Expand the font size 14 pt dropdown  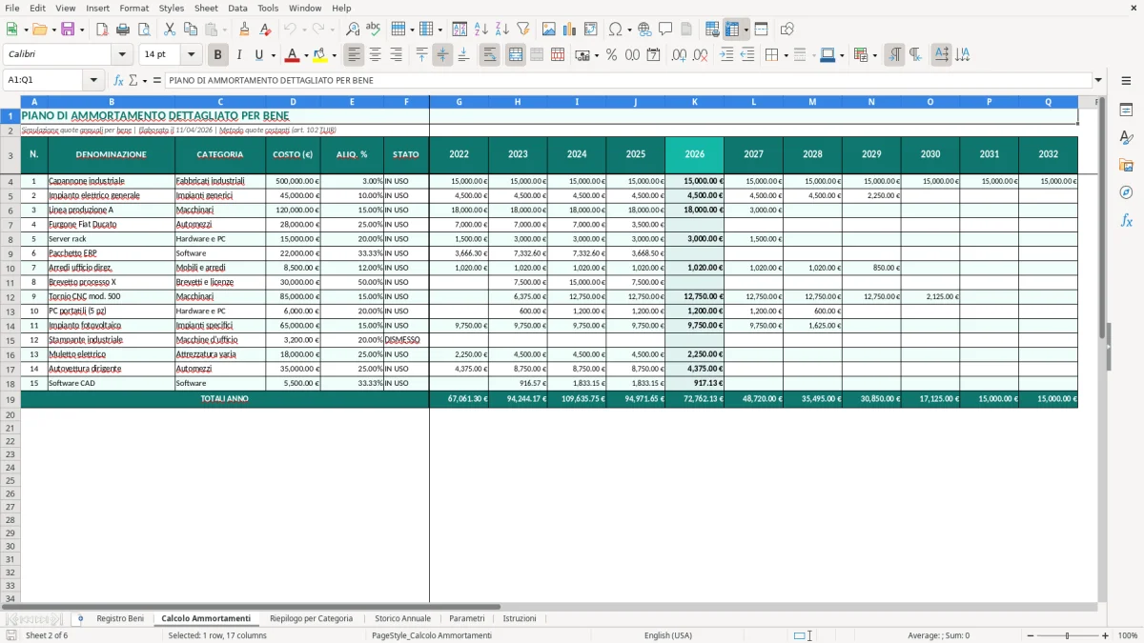pyautogui.click(x=191, y=55)
